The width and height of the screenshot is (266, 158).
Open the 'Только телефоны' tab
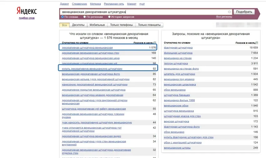click(x=121, y=25)
